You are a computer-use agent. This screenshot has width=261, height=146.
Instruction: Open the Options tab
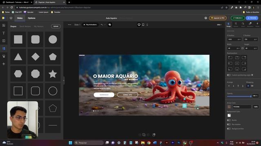coord(31,18)
